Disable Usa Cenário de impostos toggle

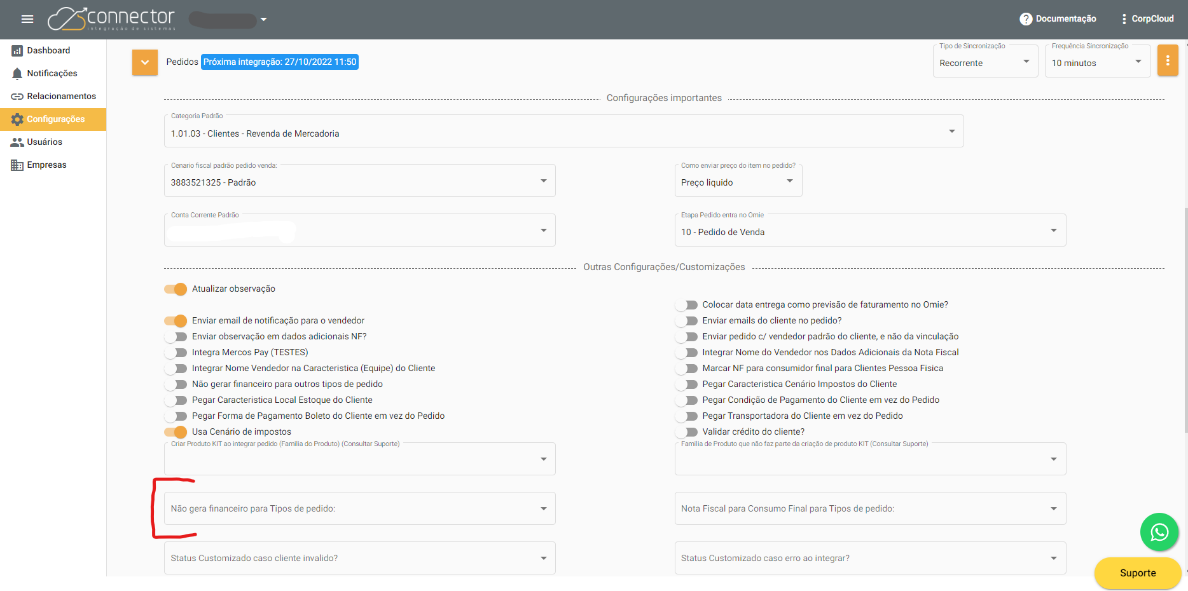pos(176,432)
